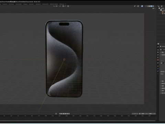Jump to the last frame in timeline
Screen dimensions: 165x124
(69, 114)
